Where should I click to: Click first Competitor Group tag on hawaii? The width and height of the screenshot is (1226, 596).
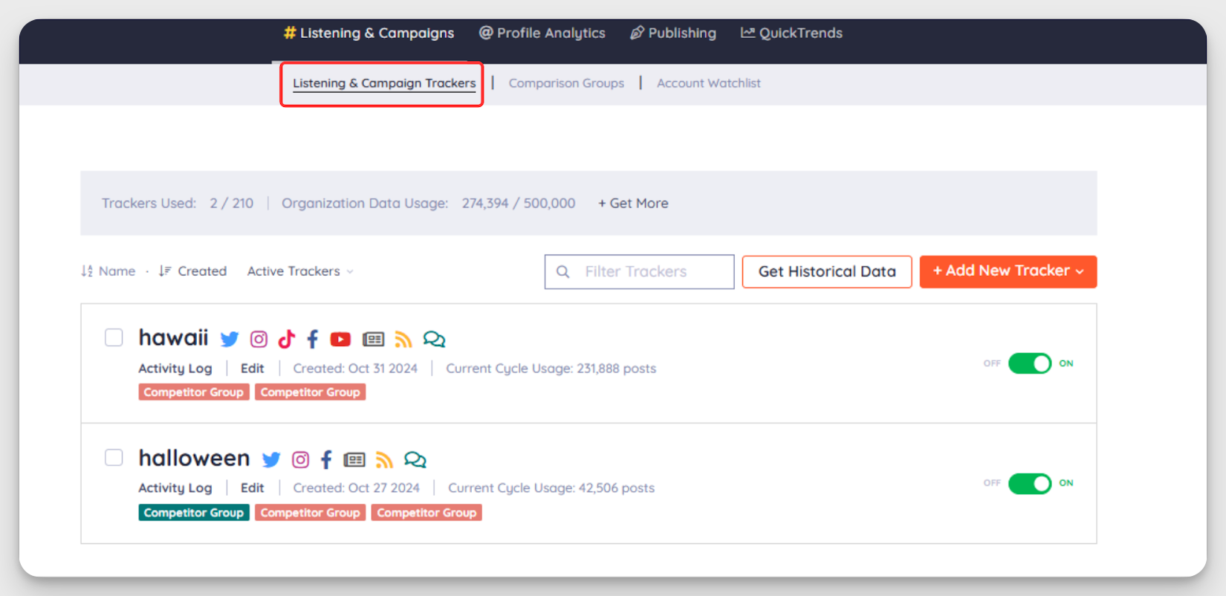coord(193,392)
